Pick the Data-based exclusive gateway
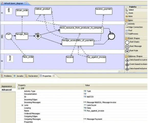Image resolution: width=148 pixels, height=123 pixels. coord(136,60)
